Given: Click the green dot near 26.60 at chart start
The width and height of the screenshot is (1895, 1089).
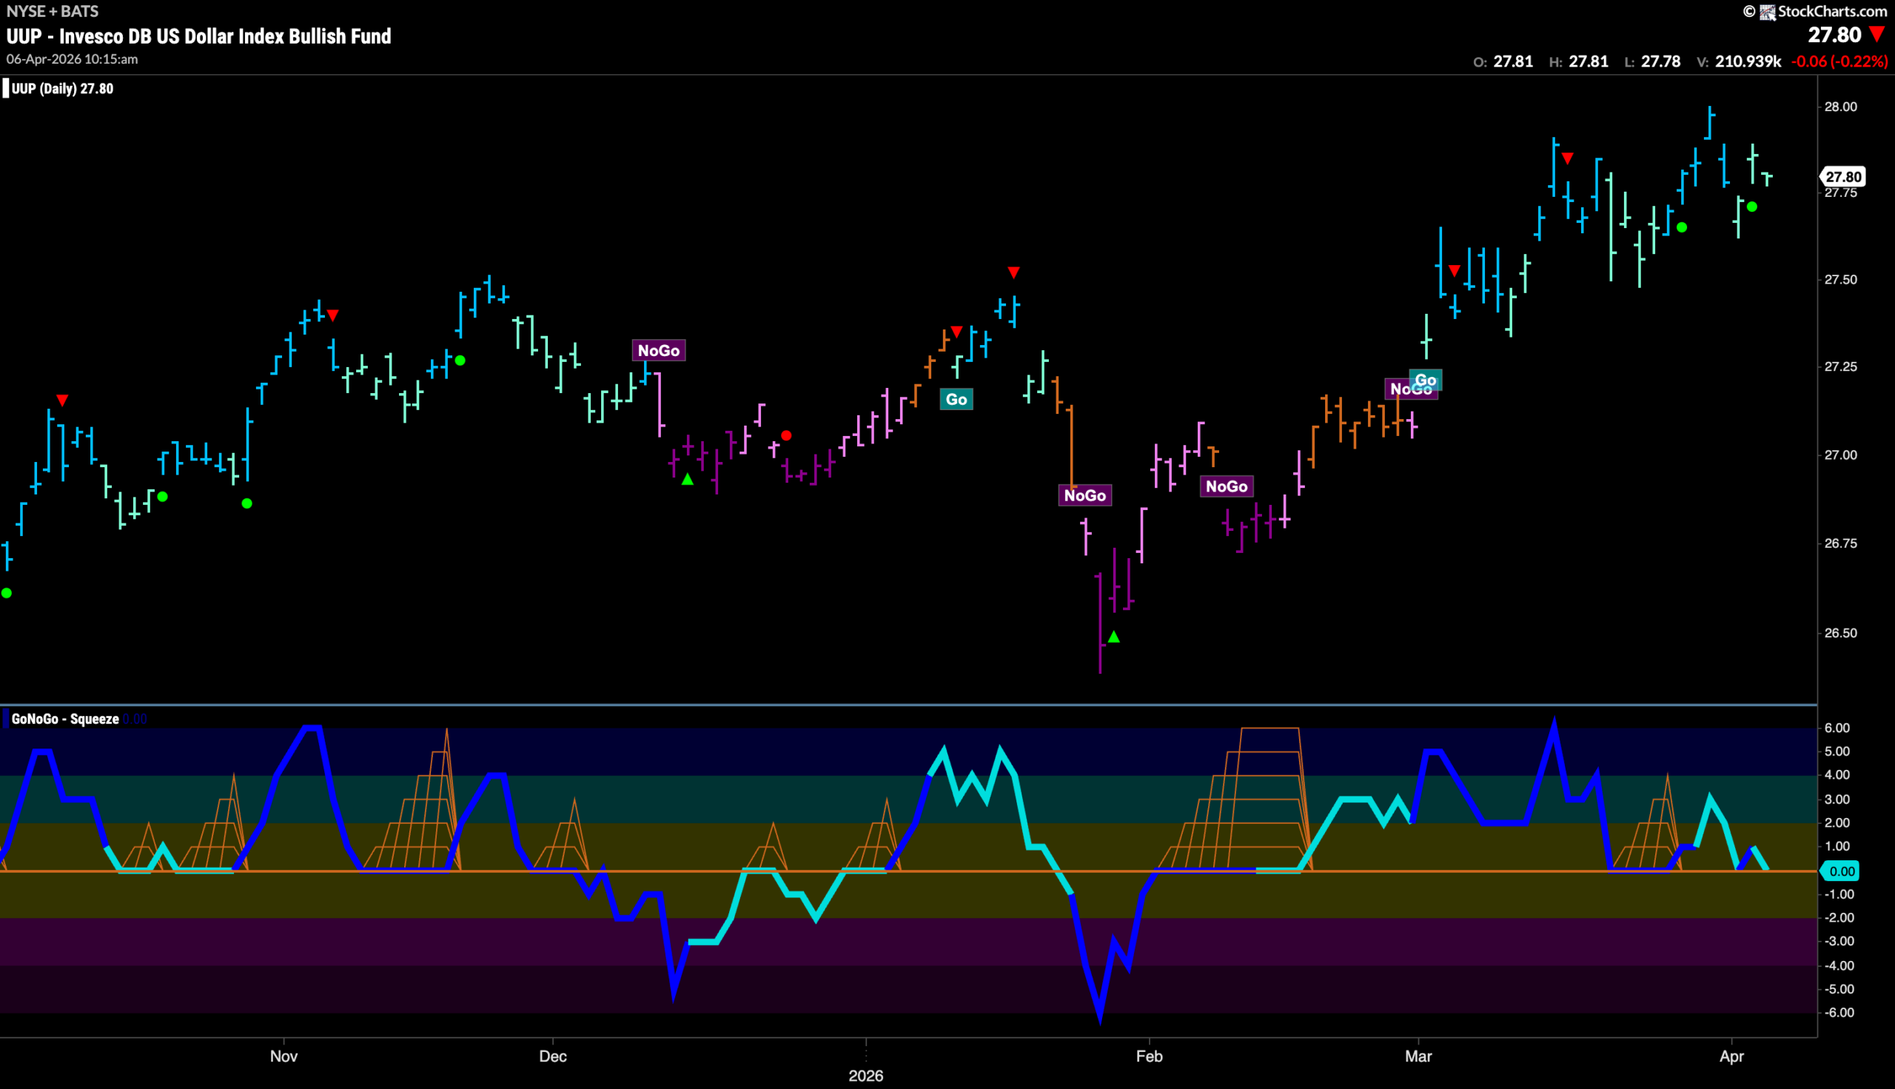Looking at the screenshot, I should pos(7,593).
